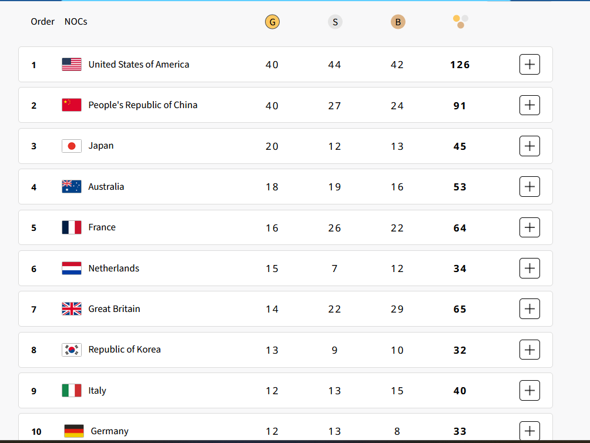Click the gold medal G icon
Screen dimensions: 590x443
click(272, 22)
